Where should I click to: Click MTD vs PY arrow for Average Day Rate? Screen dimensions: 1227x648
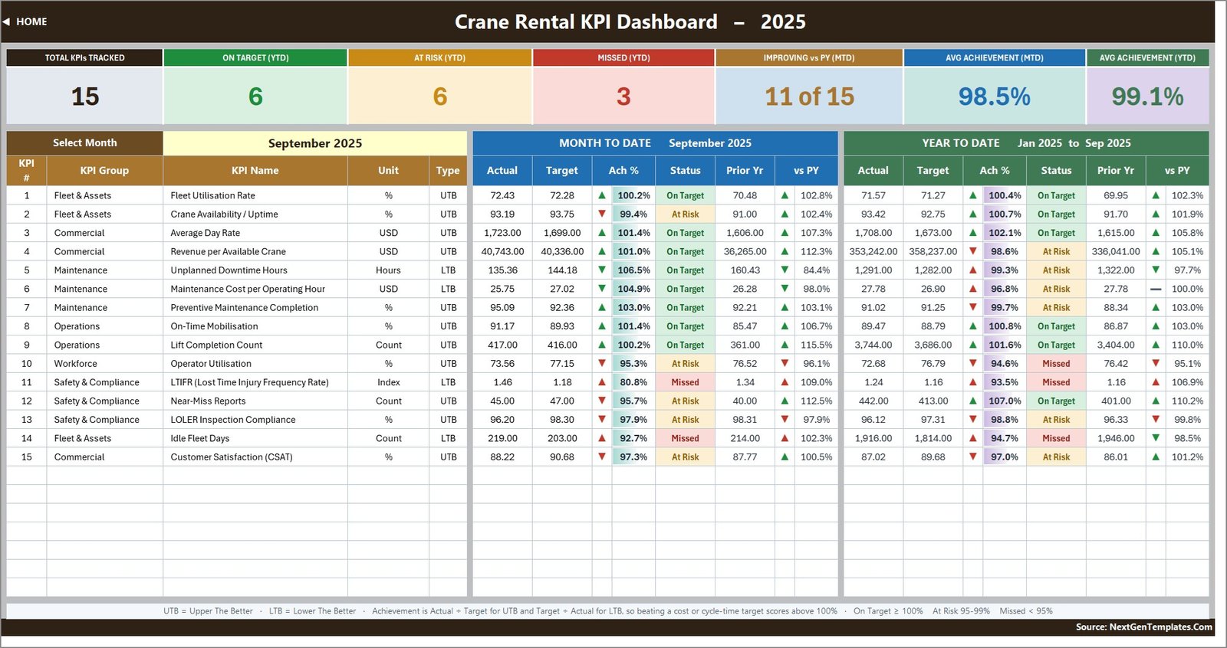pos(785,233)
